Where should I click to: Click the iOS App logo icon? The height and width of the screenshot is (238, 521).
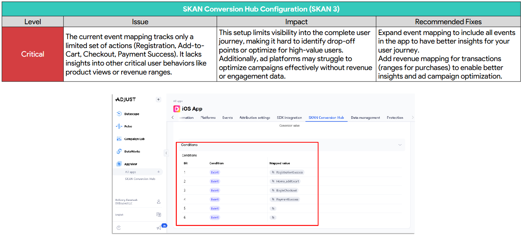click(x=177, y=109)
